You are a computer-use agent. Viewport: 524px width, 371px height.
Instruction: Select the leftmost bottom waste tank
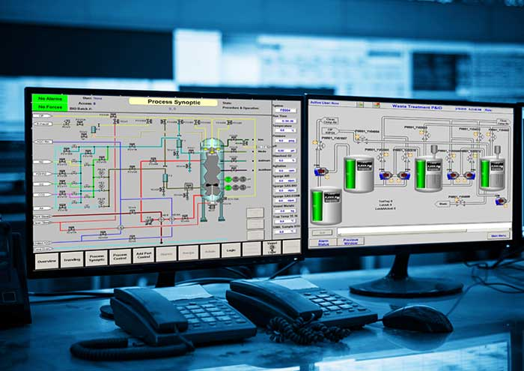(x=326, y=206)
